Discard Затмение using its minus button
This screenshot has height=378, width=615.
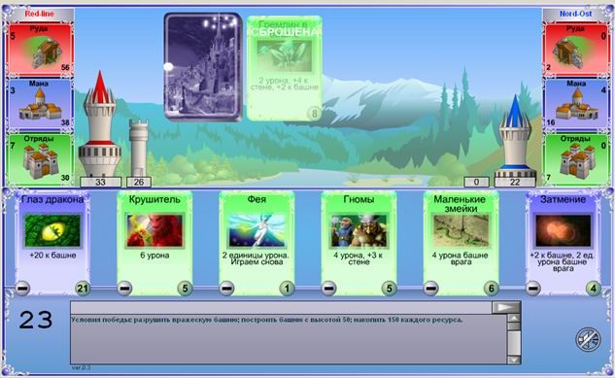coord(532,289)
